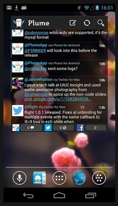Viewport: 118px width, 206px height.
Task: Tap the @flight Twitter avatar
Action: pyautogui.click(x=18, y=111)
